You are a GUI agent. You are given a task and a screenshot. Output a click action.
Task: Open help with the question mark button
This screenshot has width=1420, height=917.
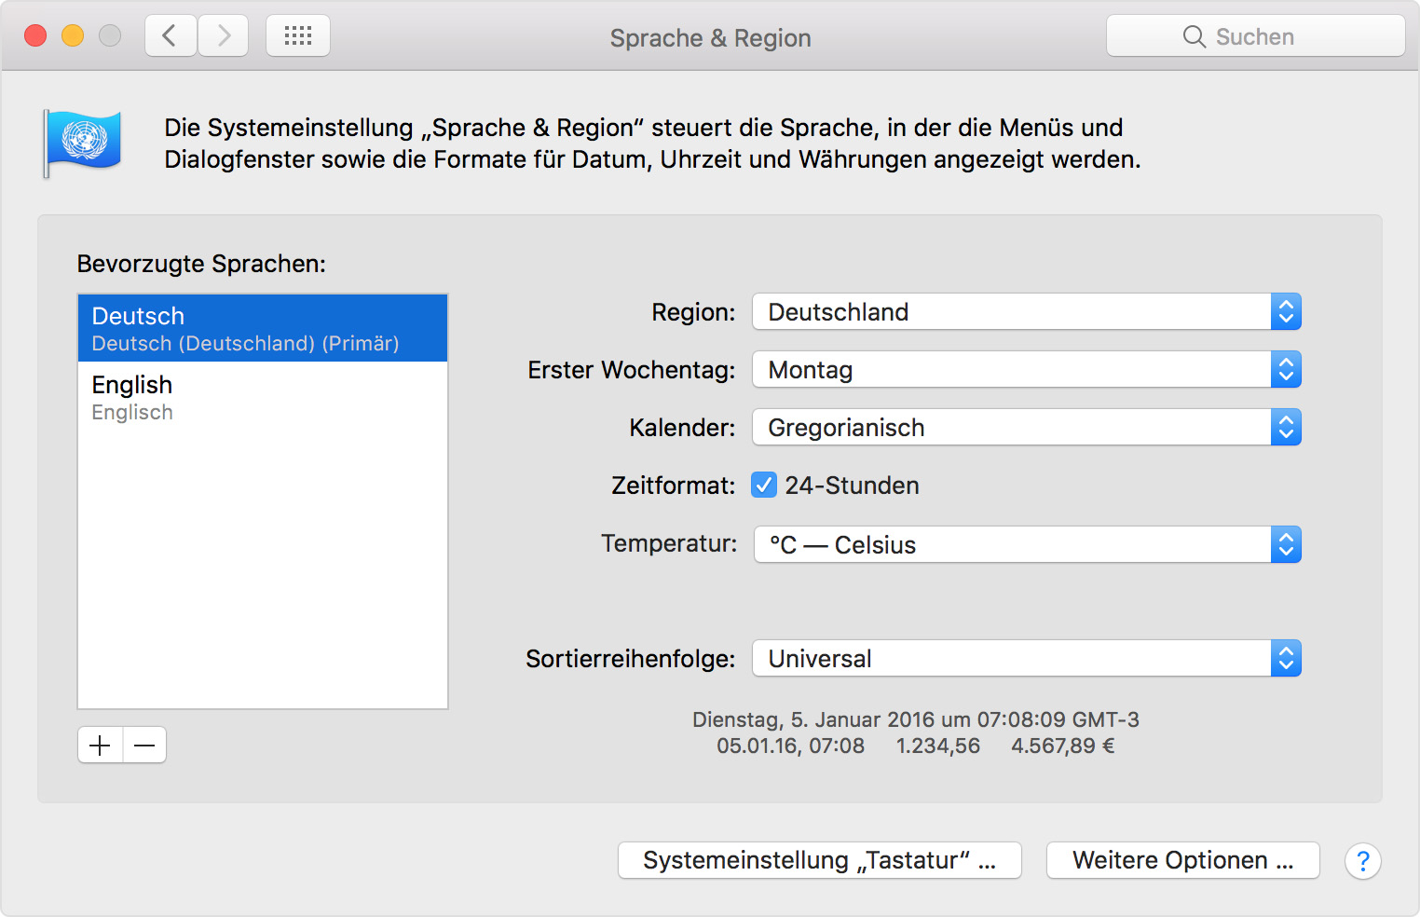coord(1362,861)
